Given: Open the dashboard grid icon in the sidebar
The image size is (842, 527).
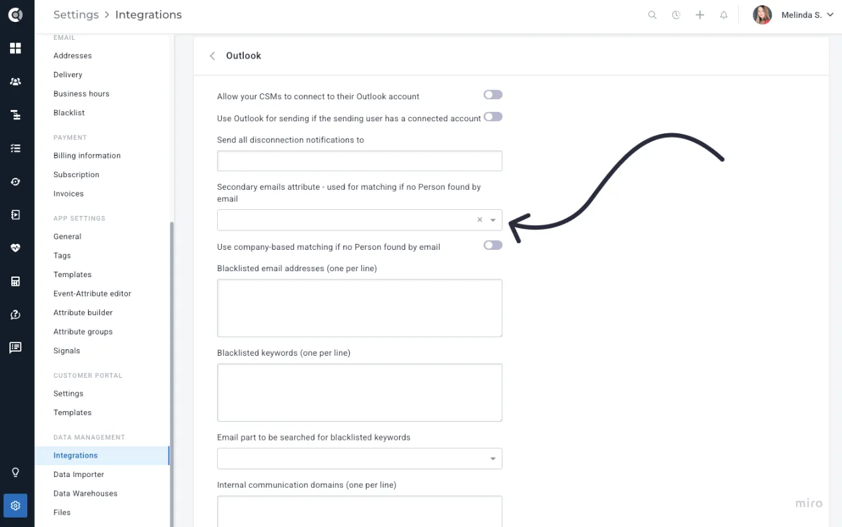Looking at the screenshot, I should (15, 48).
